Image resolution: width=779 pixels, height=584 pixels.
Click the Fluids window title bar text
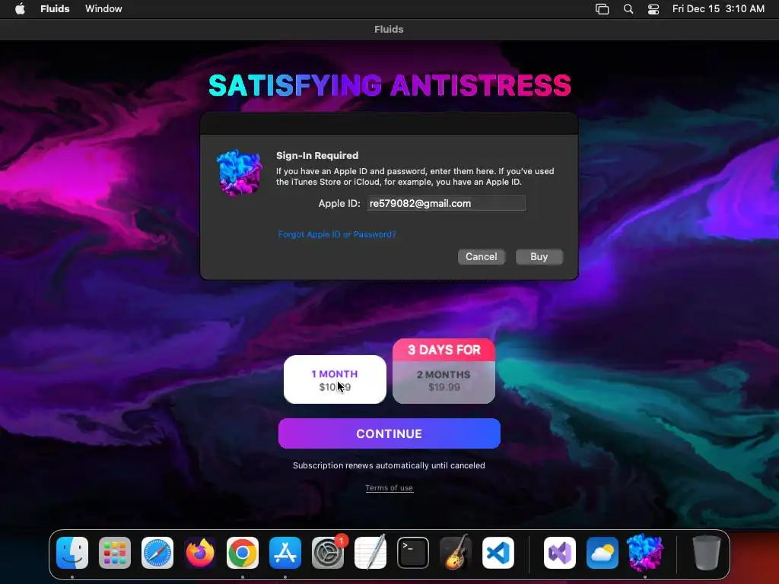[389, 30]
